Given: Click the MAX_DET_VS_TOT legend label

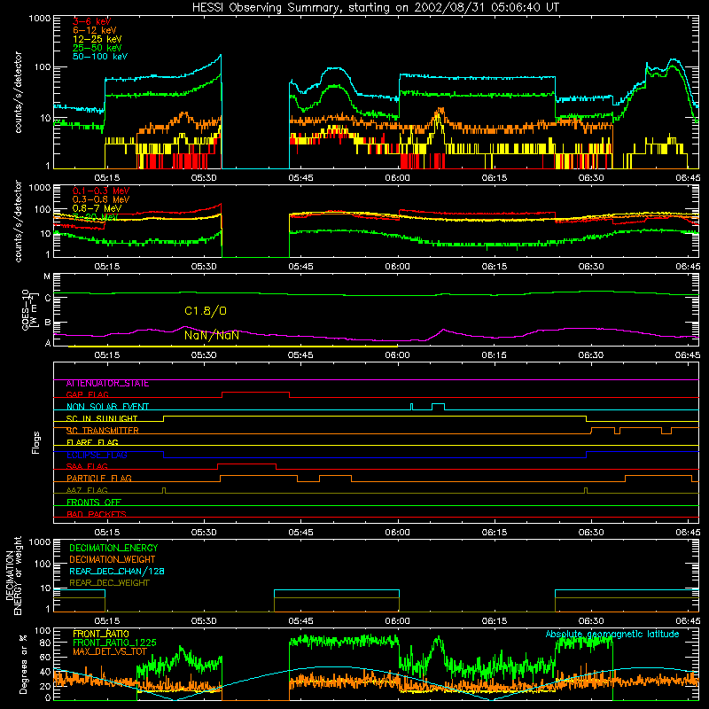Looking at the screenshot, I should click(109, 651).
